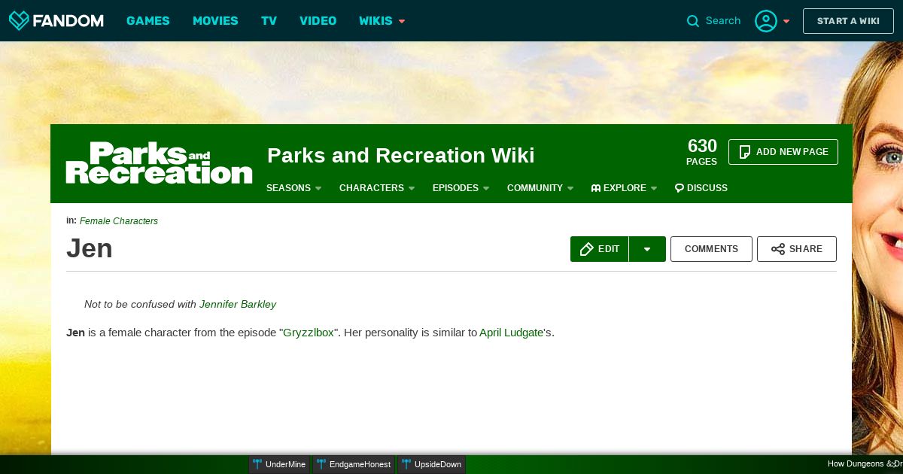Open UnderMine toolbar item
This screenshot has width=903, height=474.
pyautogui.click(x=279, y=464)
